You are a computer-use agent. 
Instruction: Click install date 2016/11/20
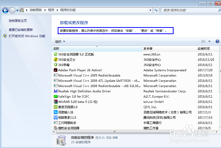pos(206,60)
